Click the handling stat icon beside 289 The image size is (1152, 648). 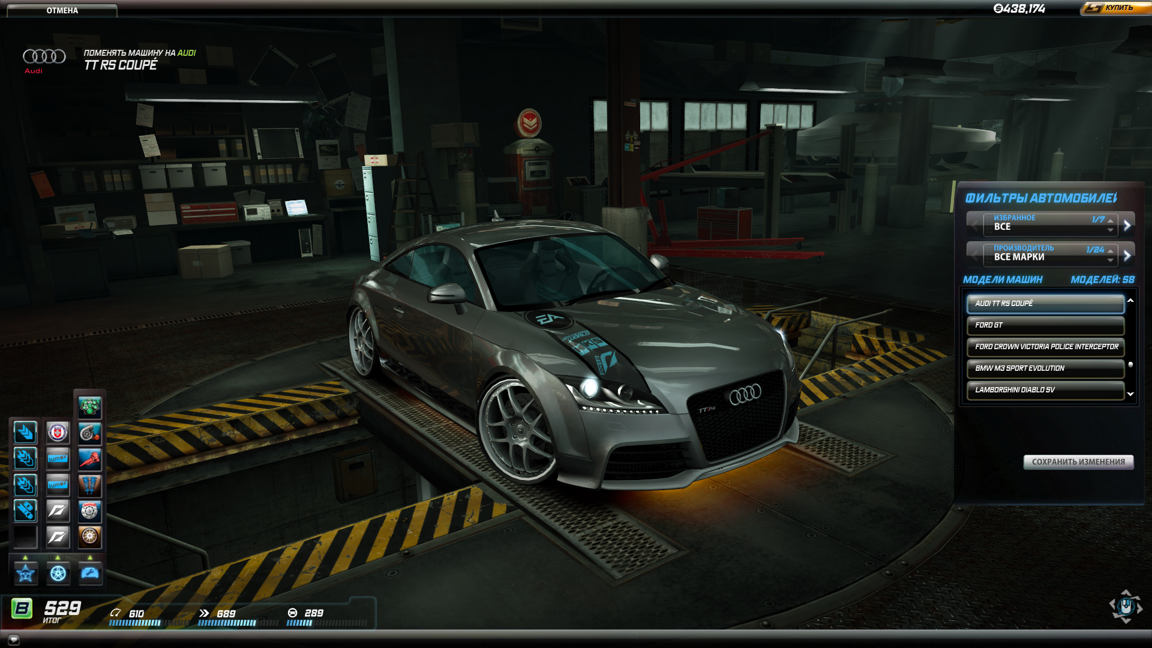tap(293, 613)
